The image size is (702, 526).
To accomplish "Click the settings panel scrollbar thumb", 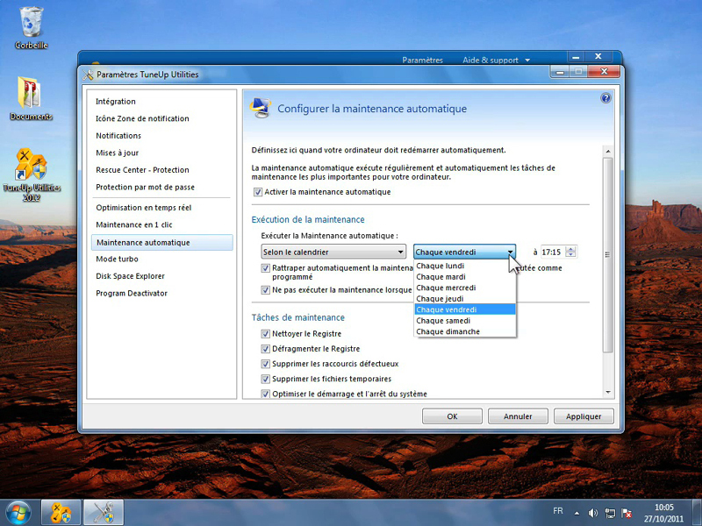I will click(x=607, y=254).
